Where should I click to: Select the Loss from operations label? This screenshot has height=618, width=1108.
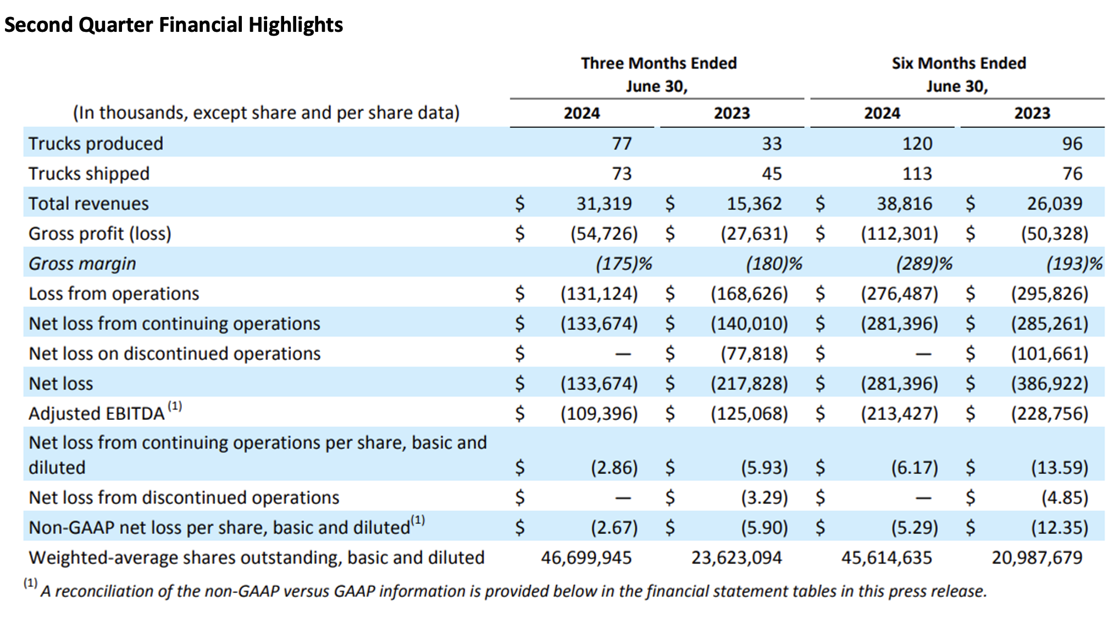pos(114,294)
